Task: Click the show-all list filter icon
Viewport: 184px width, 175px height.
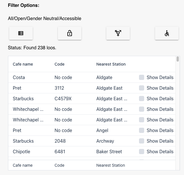Action: point(21,33)
